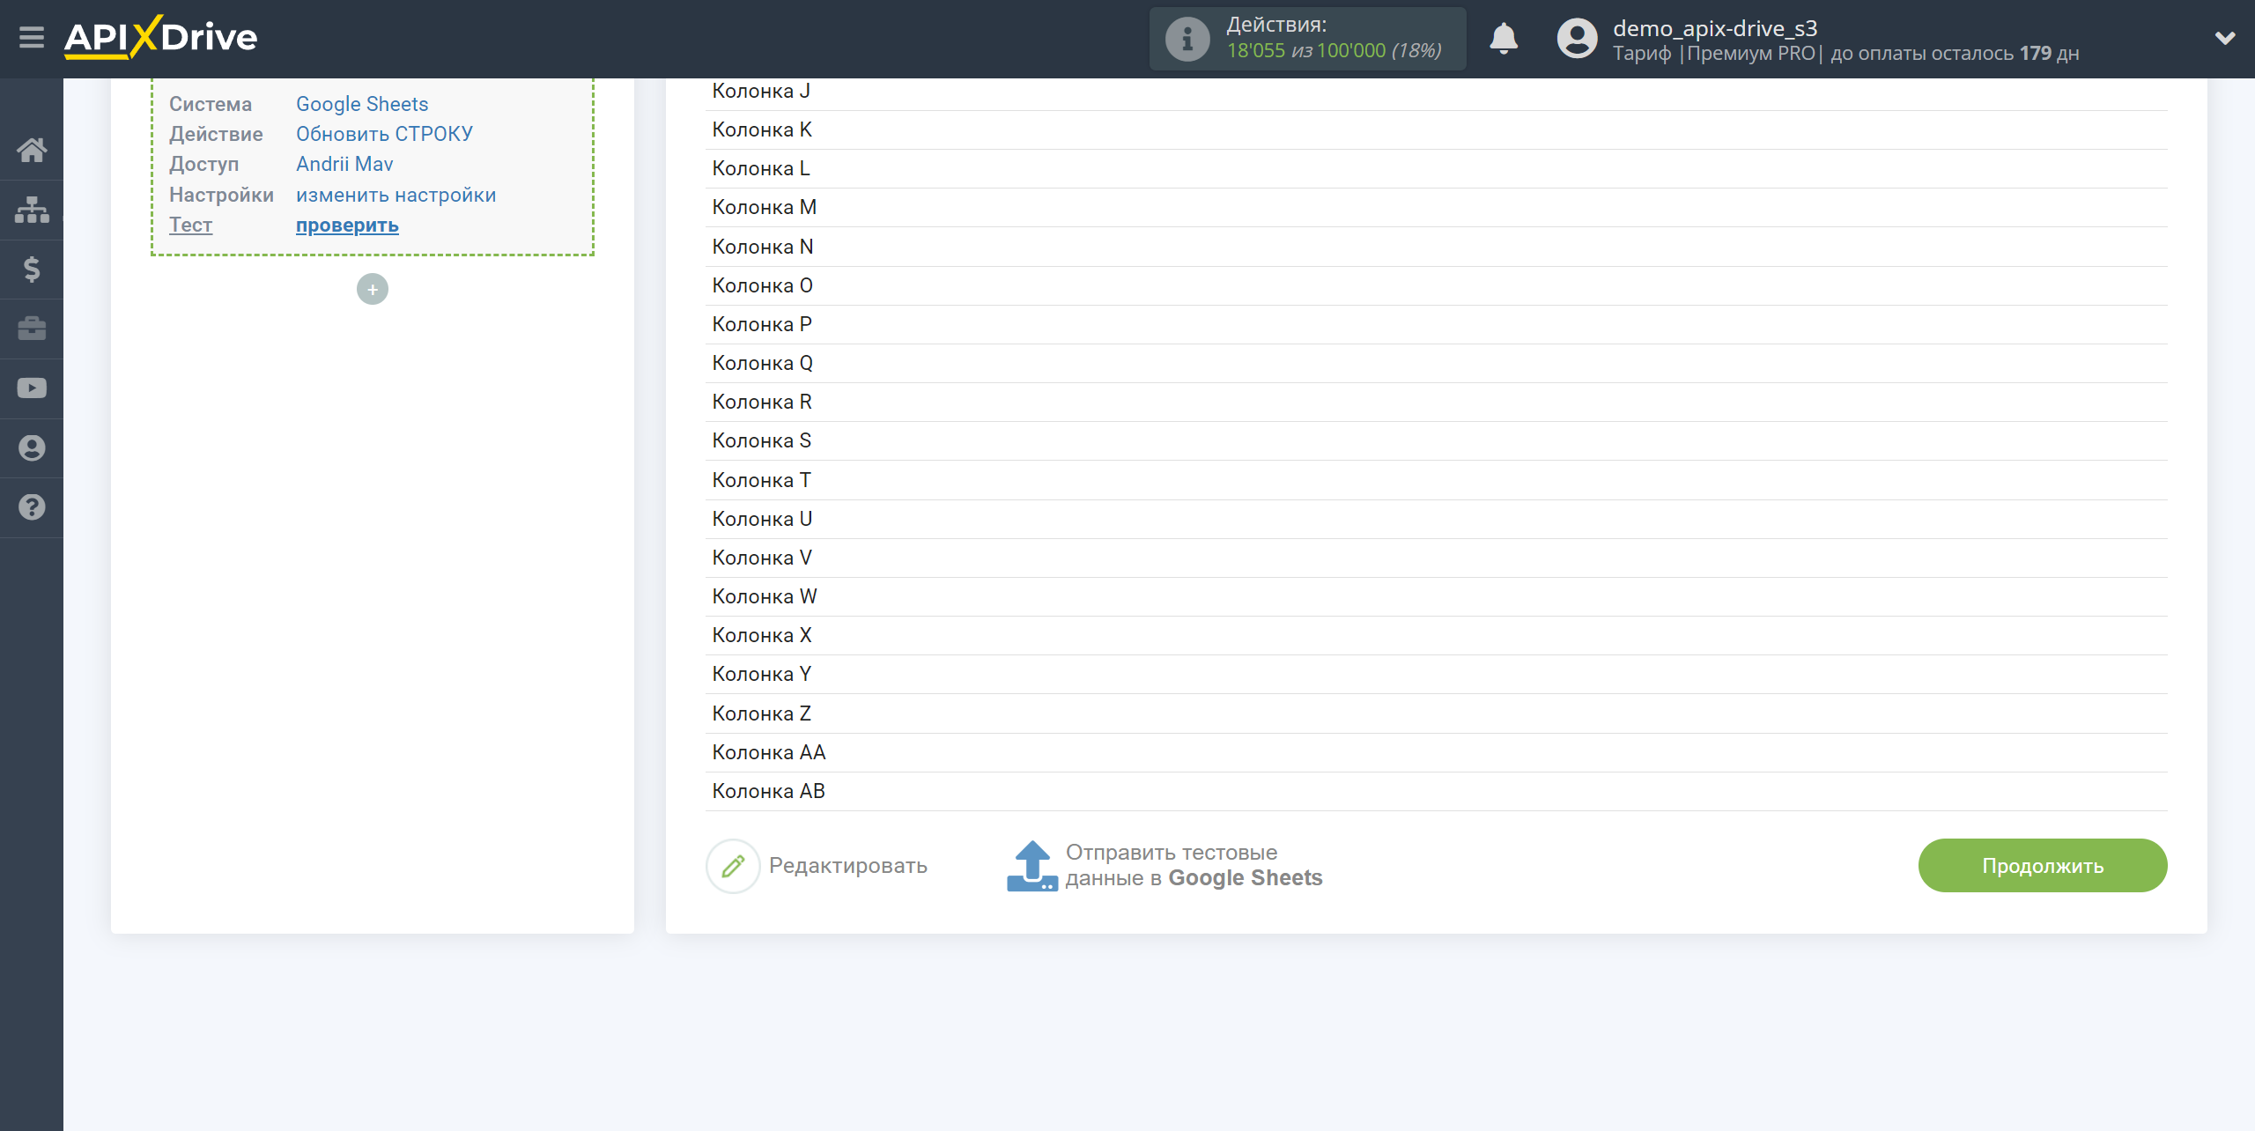Open the briefcase sidebar icon
This screenshot has height=1131, width=2255.
(32, 329)
